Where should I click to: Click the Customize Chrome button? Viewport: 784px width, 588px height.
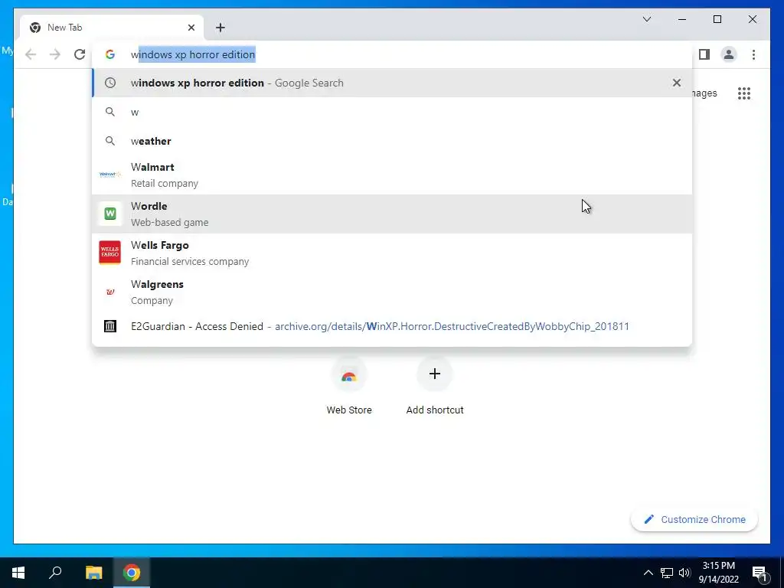[x=694, y=520]
